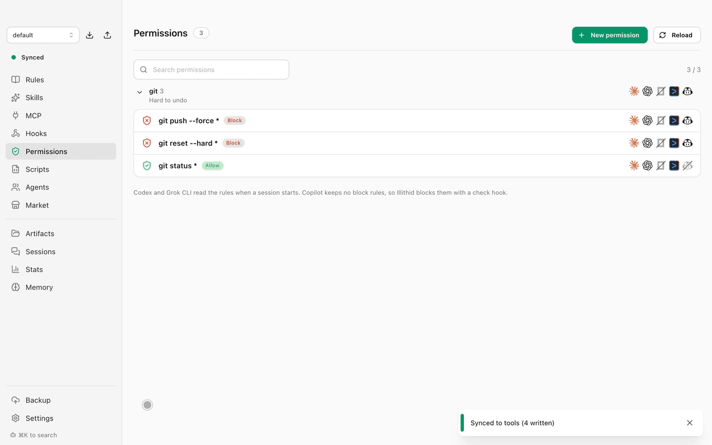
Task: Click the Codex icon in the git reset --hard row
Action: click(647, 143)
